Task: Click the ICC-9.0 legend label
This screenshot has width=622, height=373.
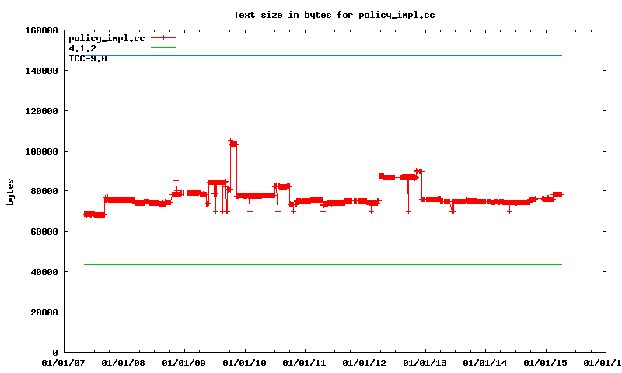Action: pos(88,58)
